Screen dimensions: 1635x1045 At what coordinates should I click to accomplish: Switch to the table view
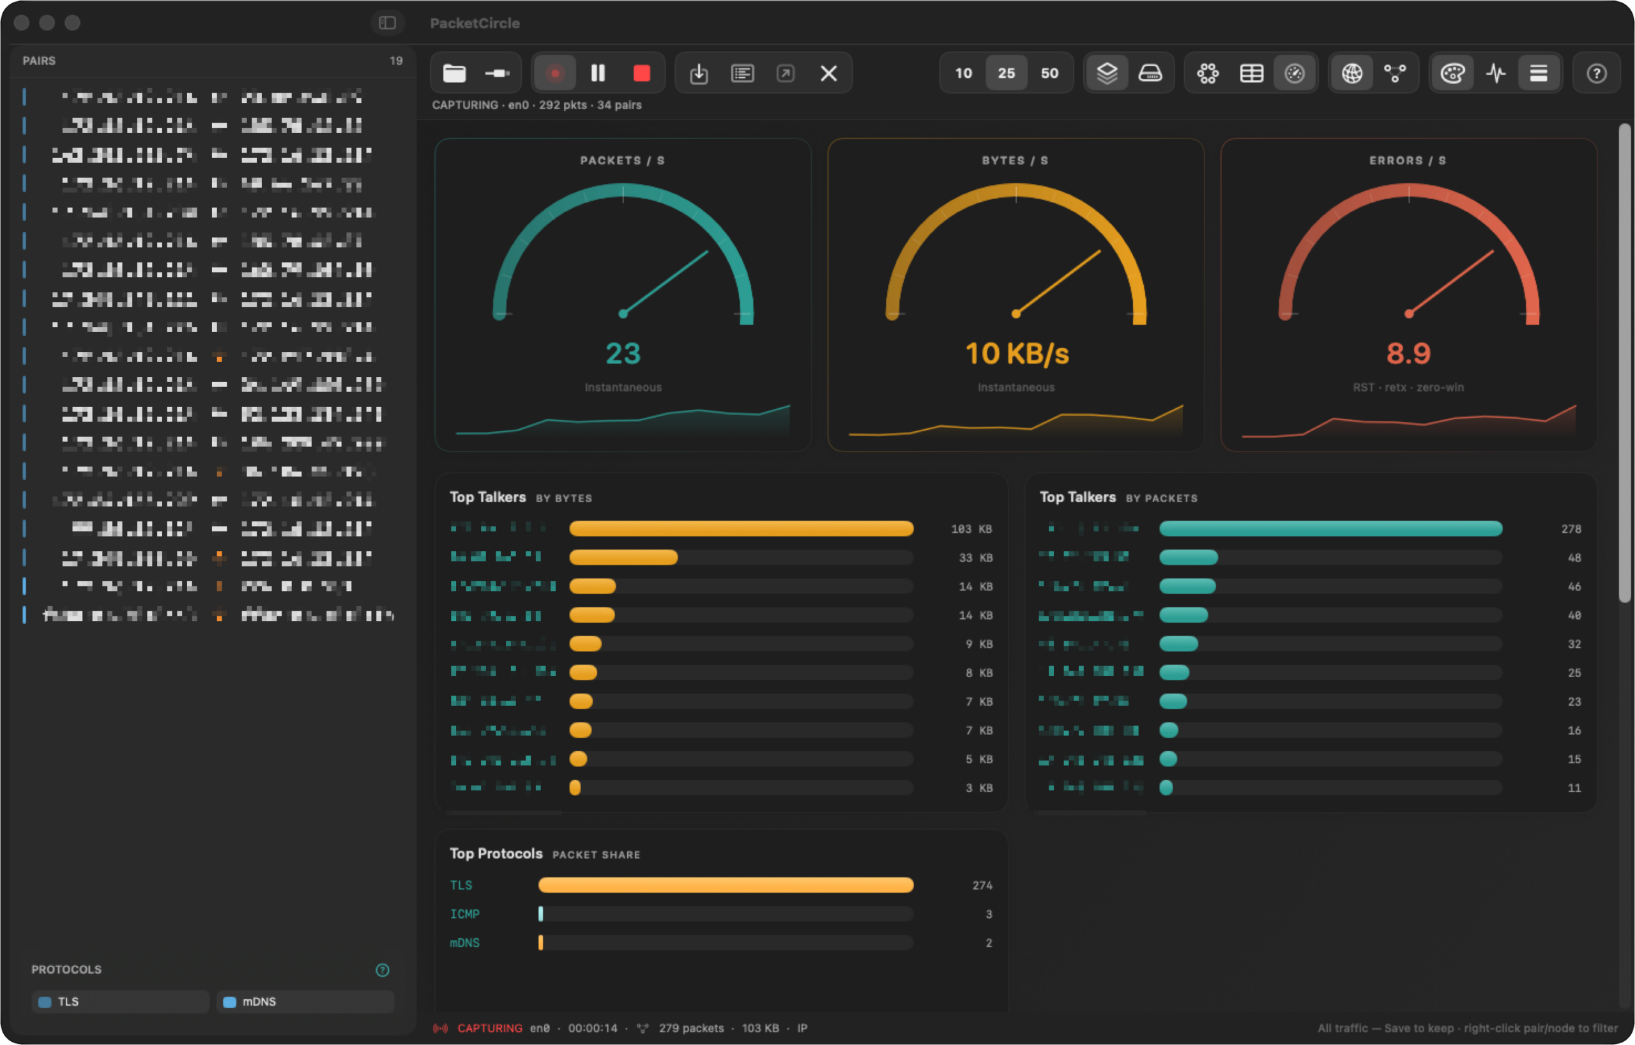coord(1251,73)
